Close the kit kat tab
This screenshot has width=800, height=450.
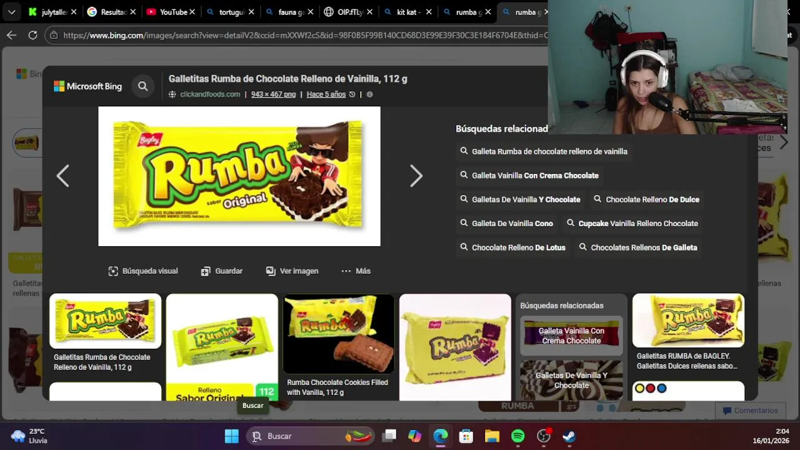429,12
